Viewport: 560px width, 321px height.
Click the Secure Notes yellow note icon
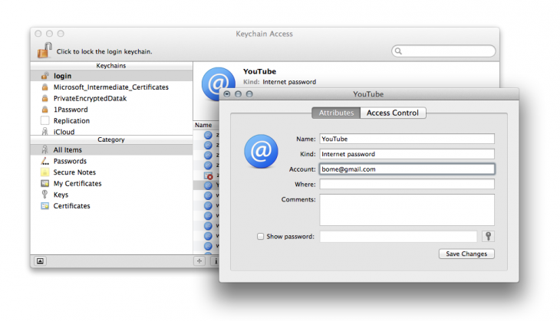click(x=44, y=172)
